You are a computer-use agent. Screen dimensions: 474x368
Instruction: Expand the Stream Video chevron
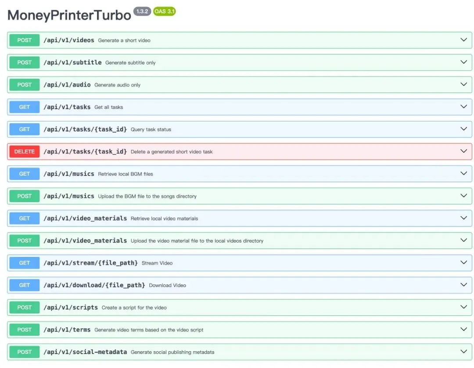click(463, 263)
